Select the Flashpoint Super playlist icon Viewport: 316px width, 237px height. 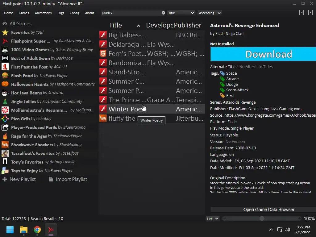click(x=5, y=41)
